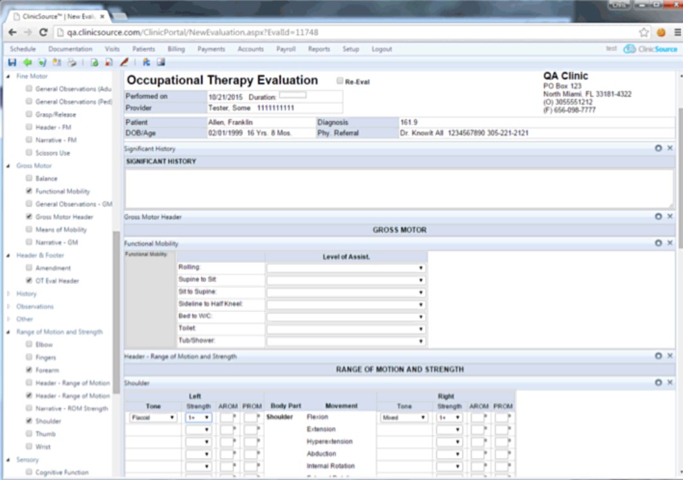The image size is (683, 480).
Task: Remove the Gross Motor Header section with X
Action: [670, 217]
